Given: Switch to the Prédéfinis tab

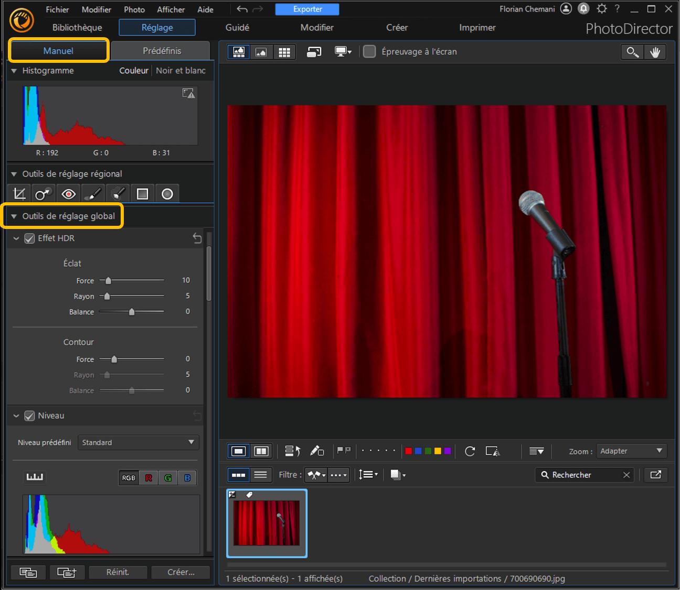Looking at the screenshot, I should click(x=162, y=51).
